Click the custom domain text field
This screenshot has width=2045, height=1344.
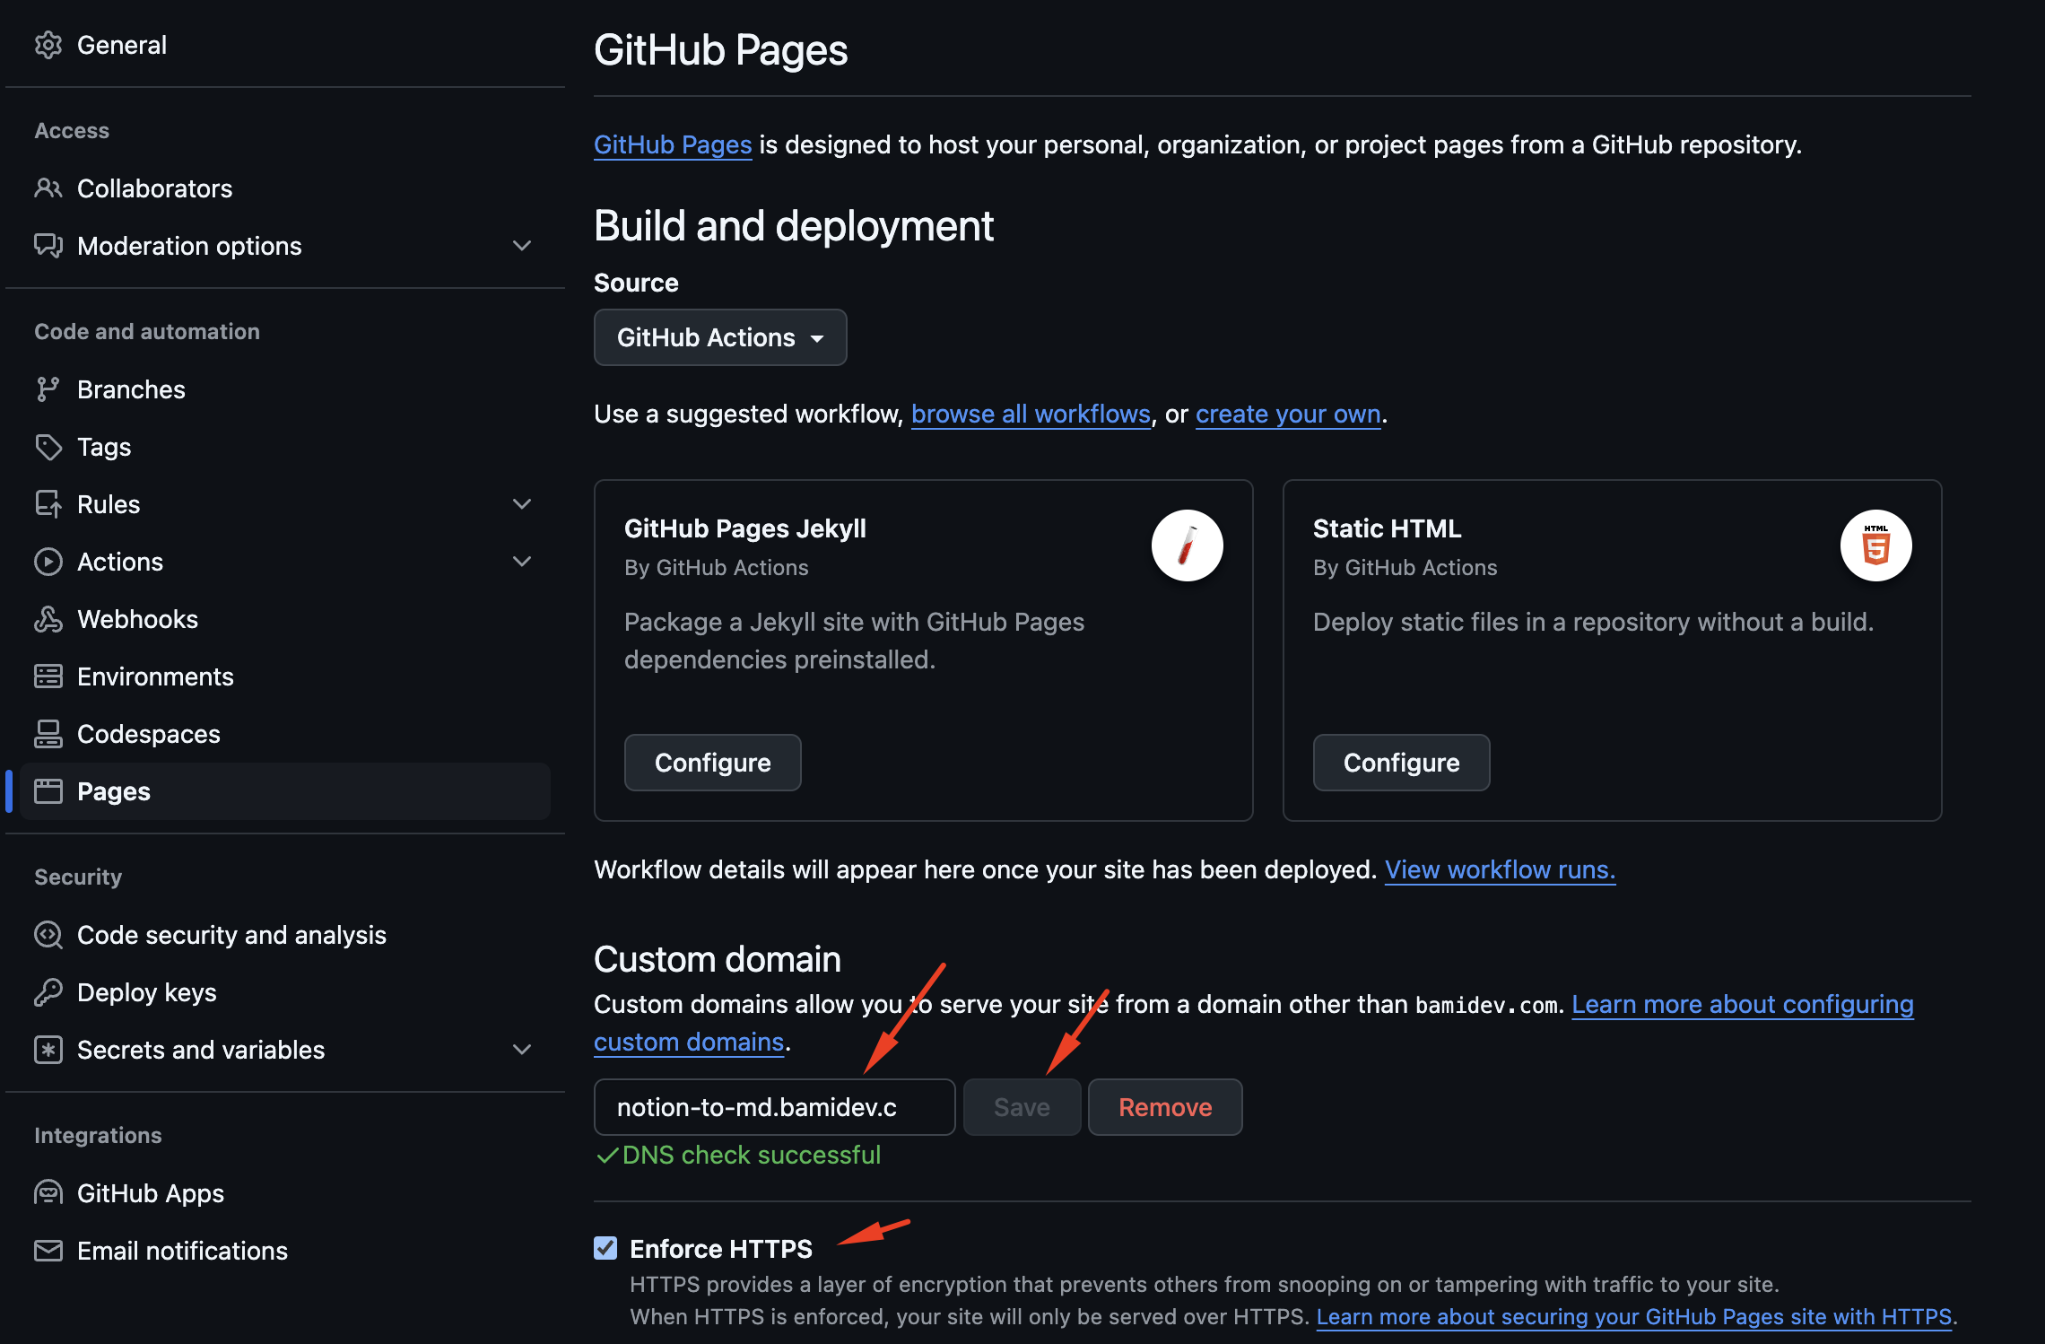[773, 1107]
